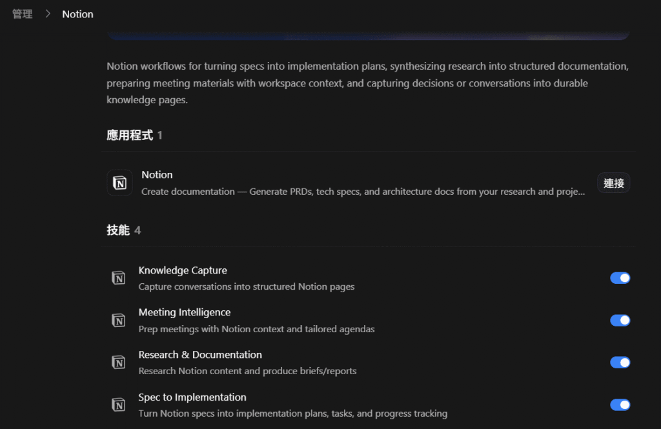Select the Meeting Intelligence skill title
Image resolution: width=661 pixels, height=429 pixels.
[185, 312]
